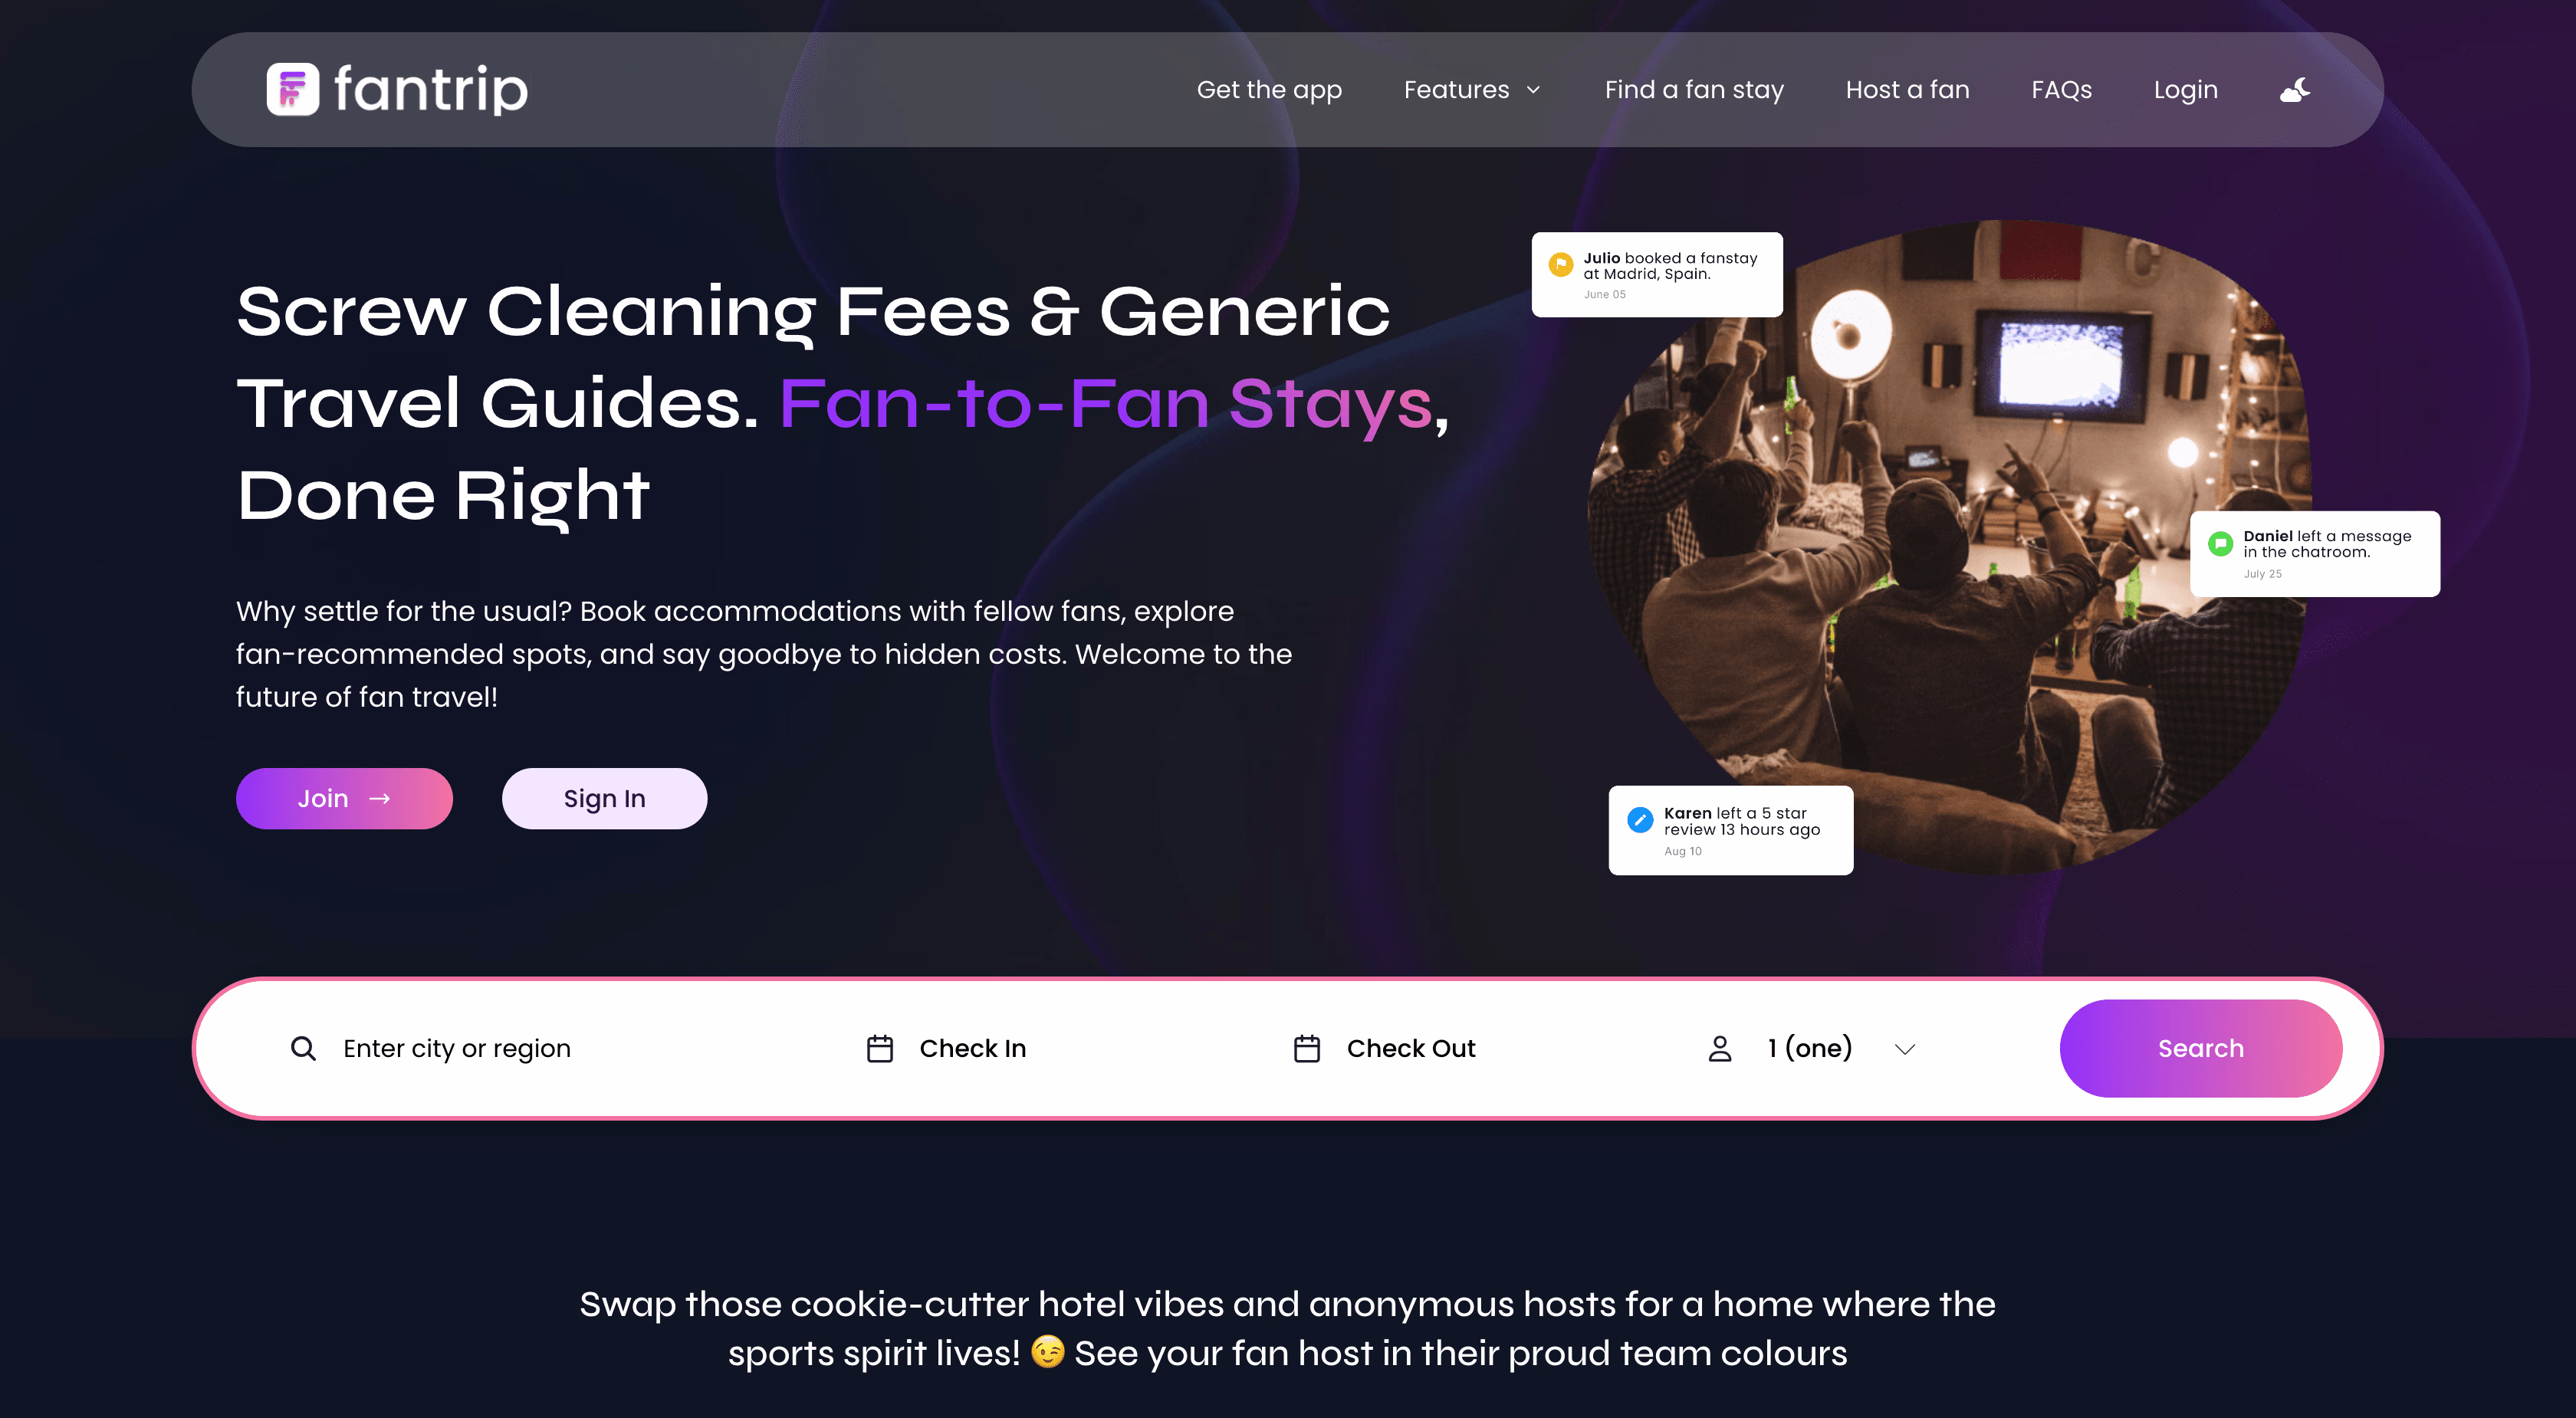Toggle dark mode with the moon icon

click(x=2295, y=90)
